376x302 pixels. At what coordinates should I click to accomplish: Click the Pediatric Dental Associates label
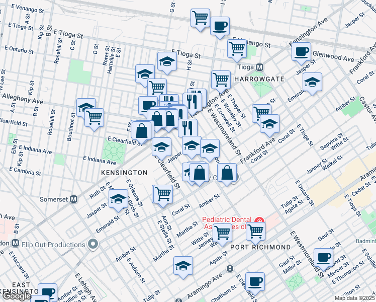pyautogui.click(x=227, y=223)
